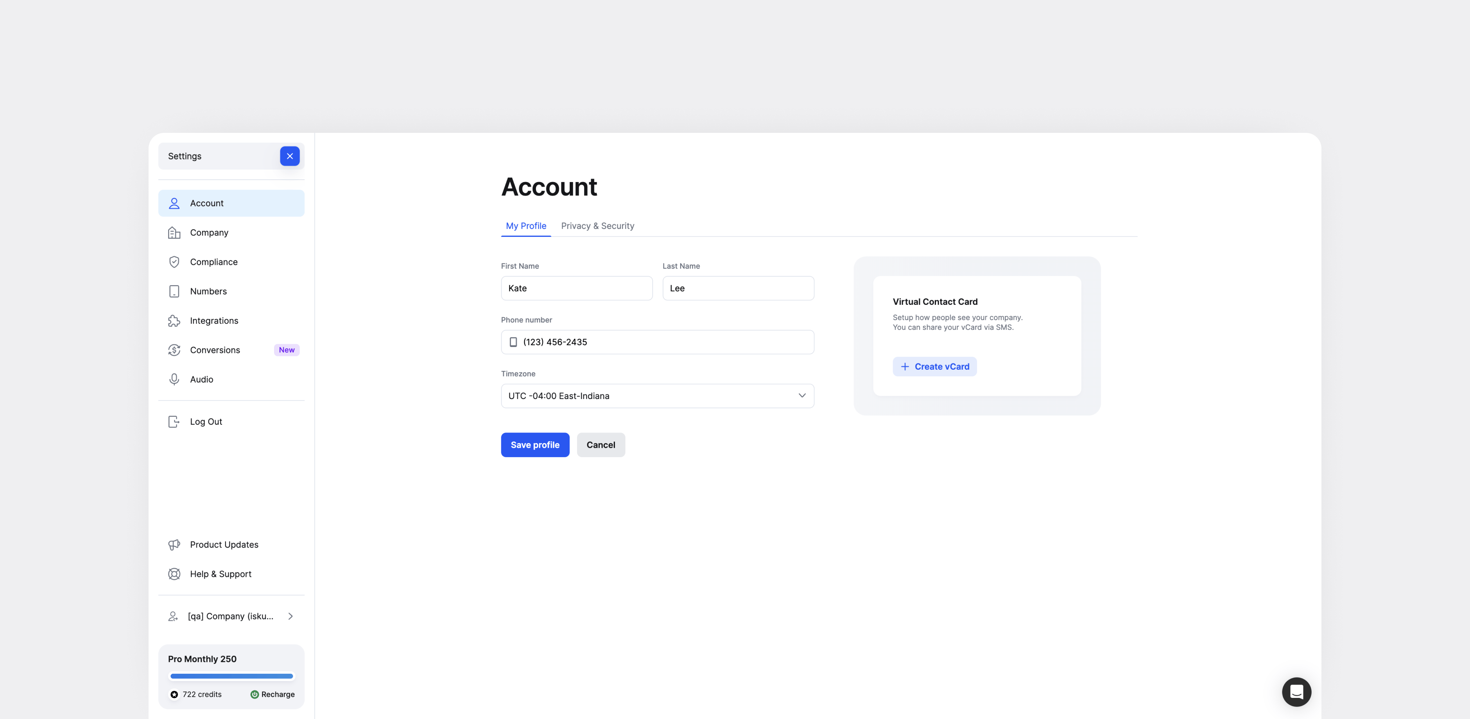Image resolution: width=1470 pixels, height=719 pixels.
Task: Click the Compliance shield icon
Action: click(174, 262)
